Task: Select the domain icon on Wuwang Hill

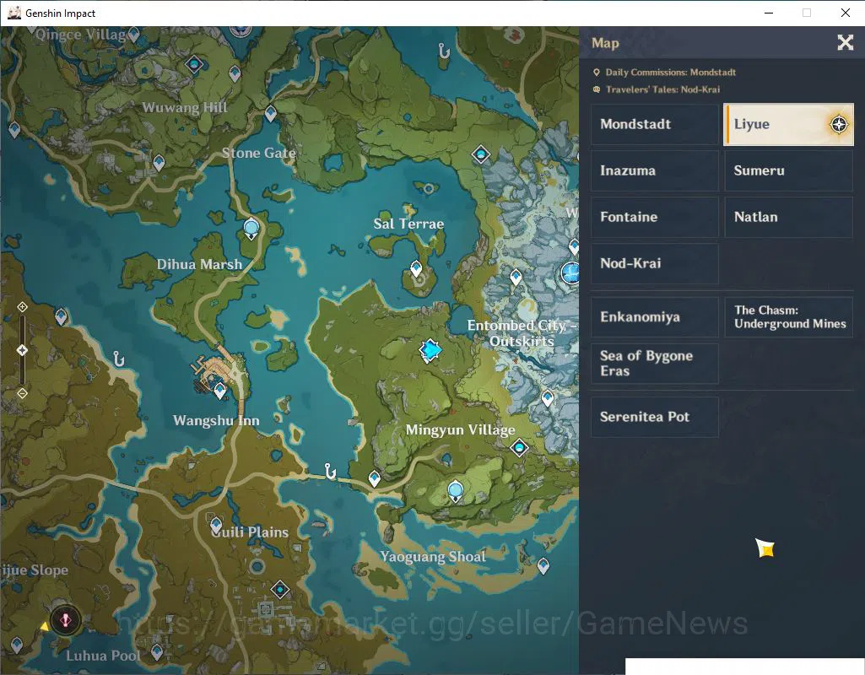Action: (x=193, y=64)
